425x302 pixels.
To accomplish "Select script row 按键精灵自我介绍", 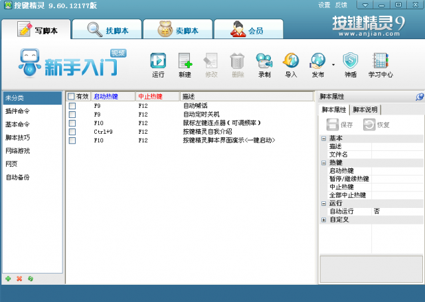I will pyautogui.click(x=190, y=132).
